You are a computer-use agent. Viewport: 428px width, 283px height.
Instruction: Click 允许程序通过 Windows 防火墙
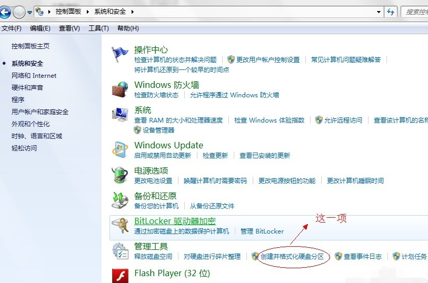tap(234, 95)
